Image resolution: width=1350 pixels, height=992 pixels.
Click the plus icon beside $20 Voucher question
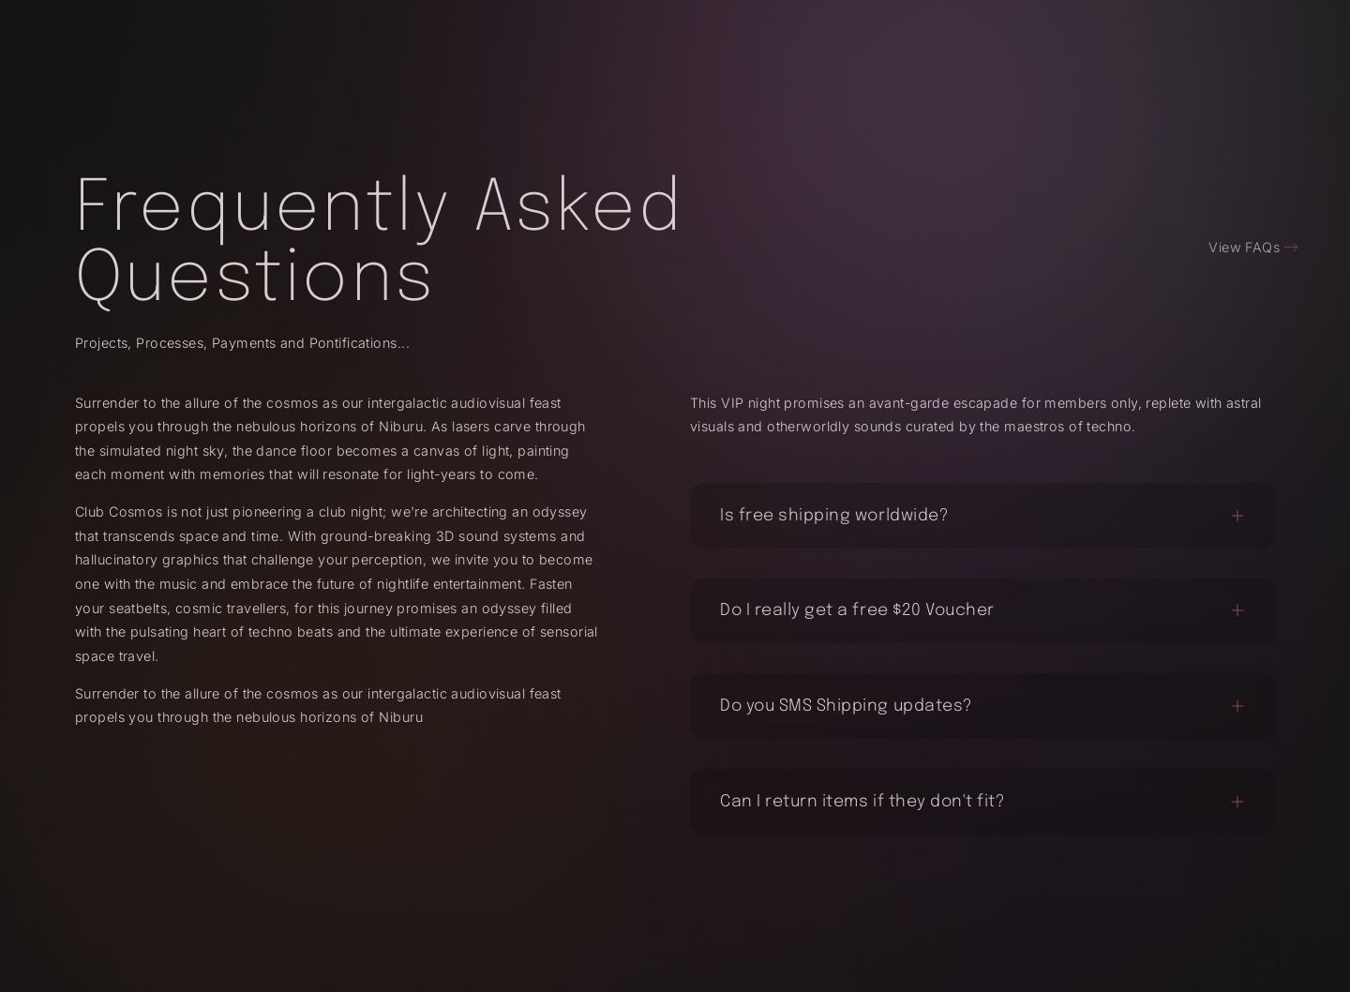(x=1237, y=610)
